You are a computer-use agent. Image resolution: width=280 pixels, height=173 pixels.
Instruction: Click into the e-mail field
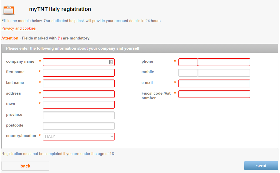[x=214, y=83]
